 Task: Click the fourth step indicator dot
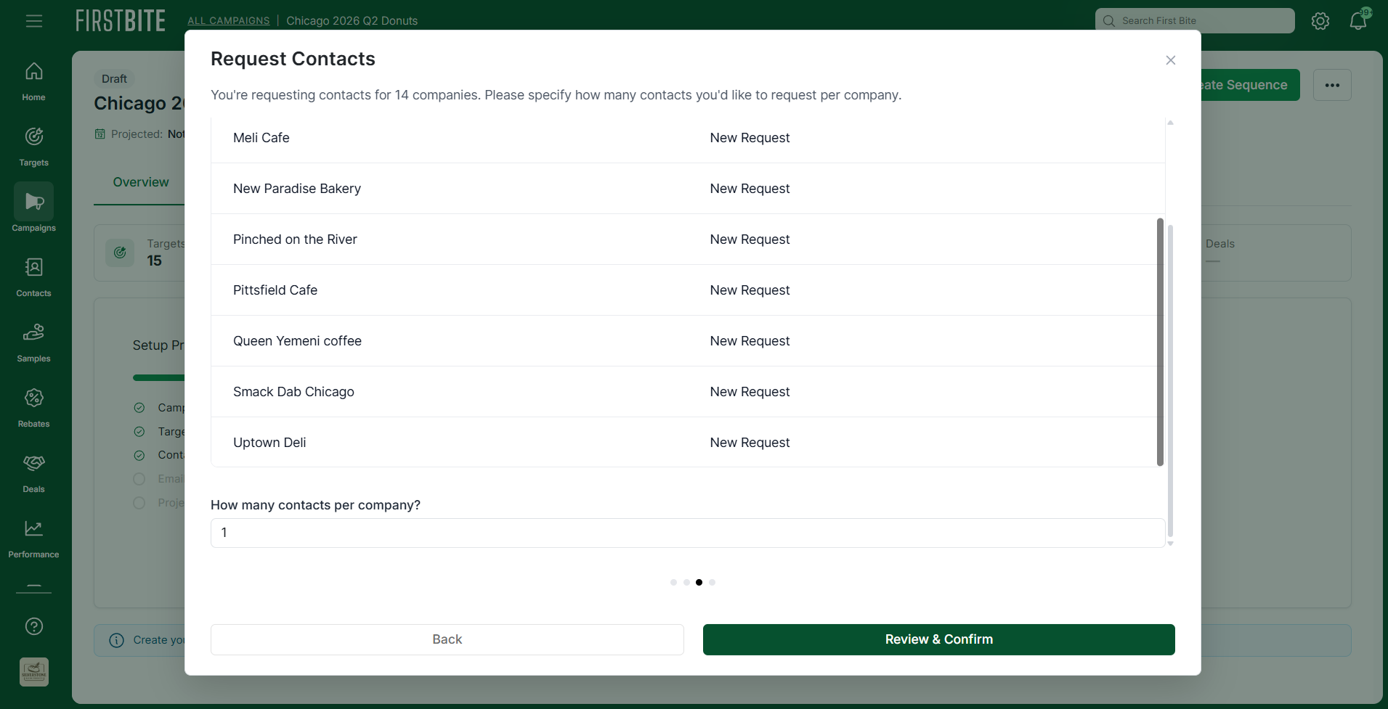(712, 582)
